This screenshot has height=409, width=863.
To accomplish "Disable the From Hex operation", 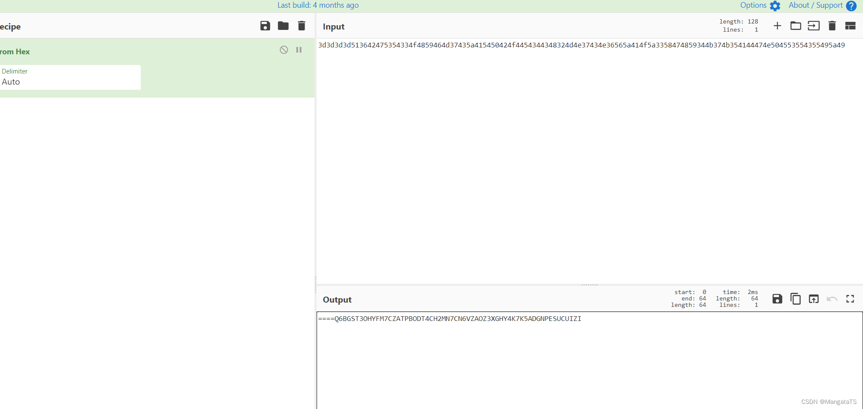I will (284, 50).
